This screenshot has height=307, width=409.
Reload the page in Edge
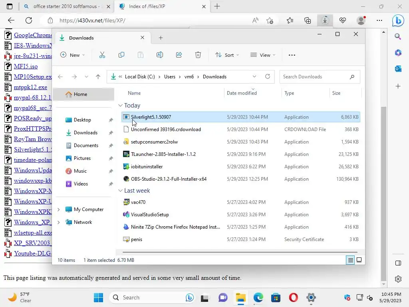coord(29,20)
